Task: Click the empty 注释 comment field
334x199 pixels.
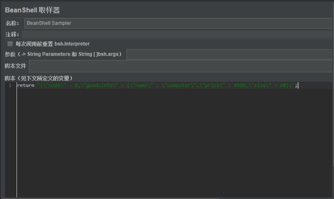Action: pyautogui.click(x=177, y=34)
